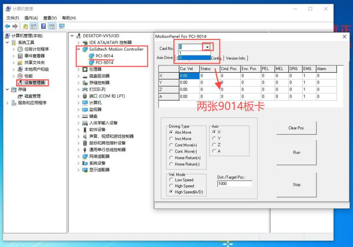Open the Card No. dropdown arrow
This screenshot has width=353, height=247.
[207, 47]
